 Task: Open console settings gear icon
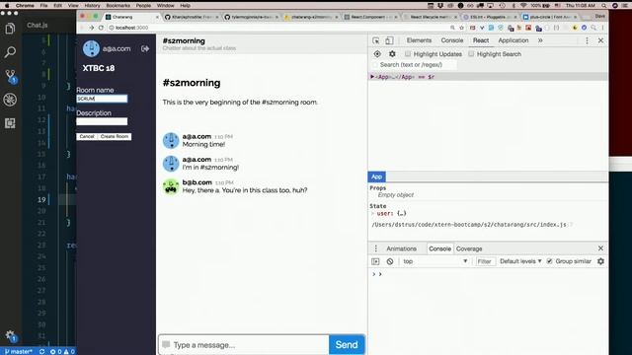[600, 261]
